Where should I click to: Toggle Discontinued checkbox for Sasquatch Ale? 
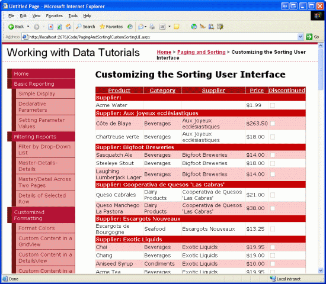[273, 155]
